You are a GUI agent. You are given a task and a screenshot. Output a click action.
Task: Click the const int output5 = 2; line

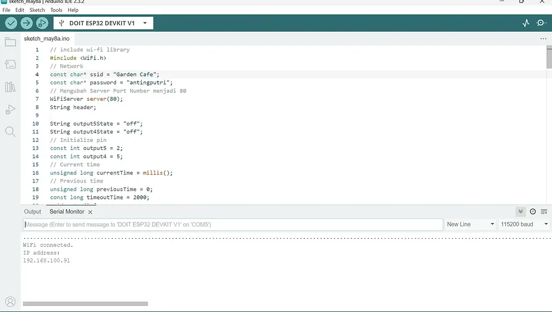(86, 148)
